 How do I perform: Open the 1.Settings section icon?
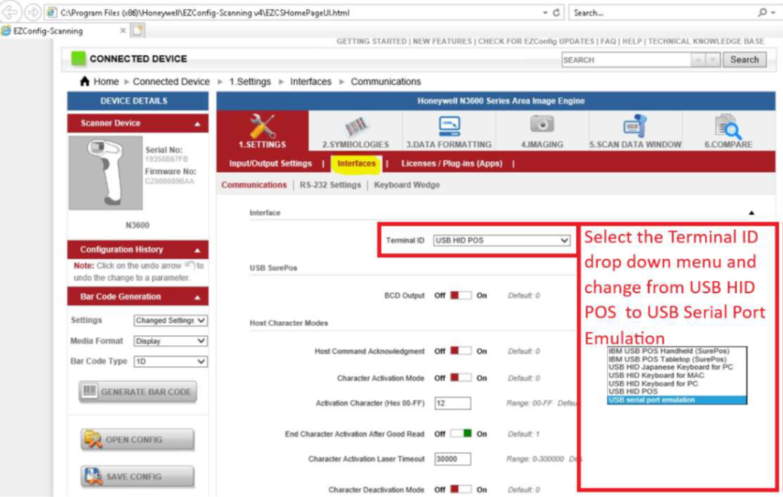pos(263,126)
